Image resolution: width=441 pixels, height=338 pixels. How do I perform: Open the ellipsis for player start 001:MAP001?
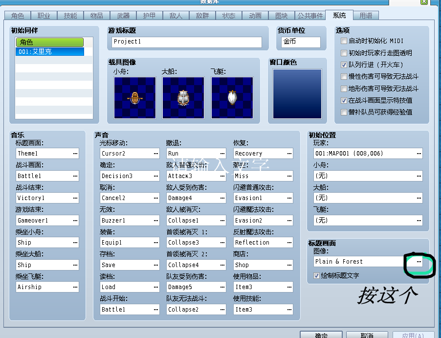[x=419, y=154]
